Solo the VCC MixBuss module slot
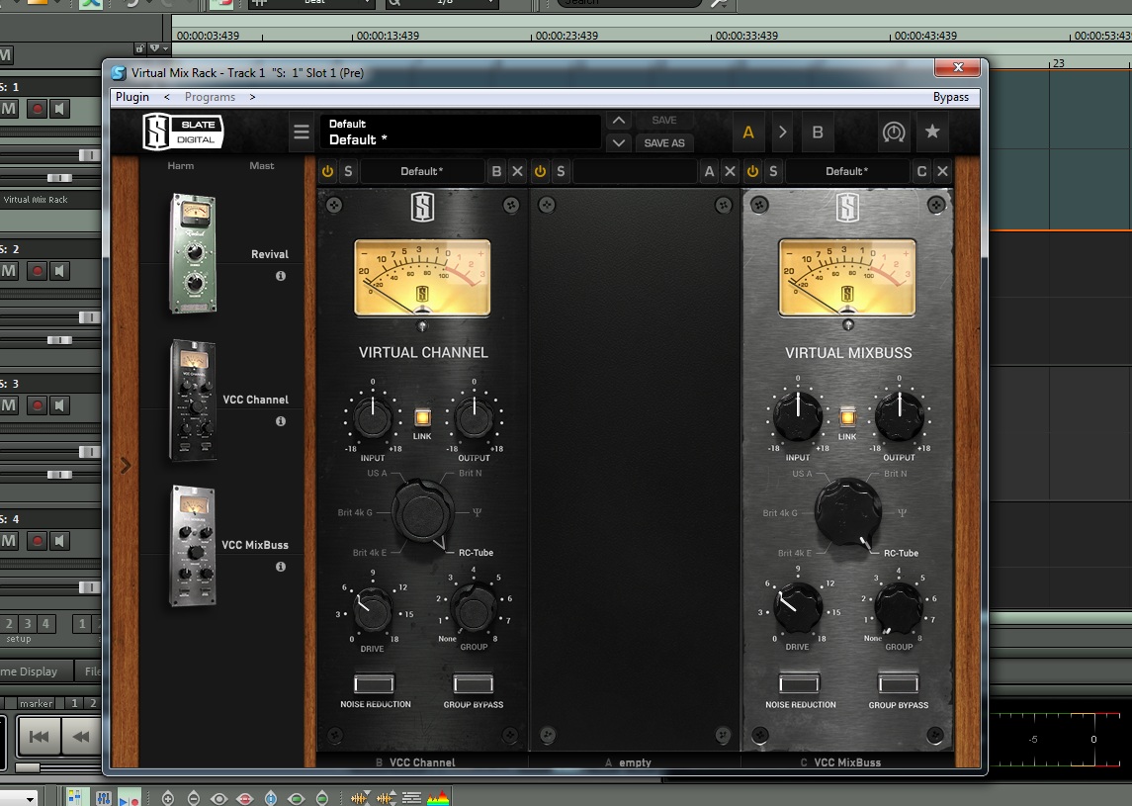The width and height of the screenshot is (1132, 806). pyautogui.click(x=773, y=171)
